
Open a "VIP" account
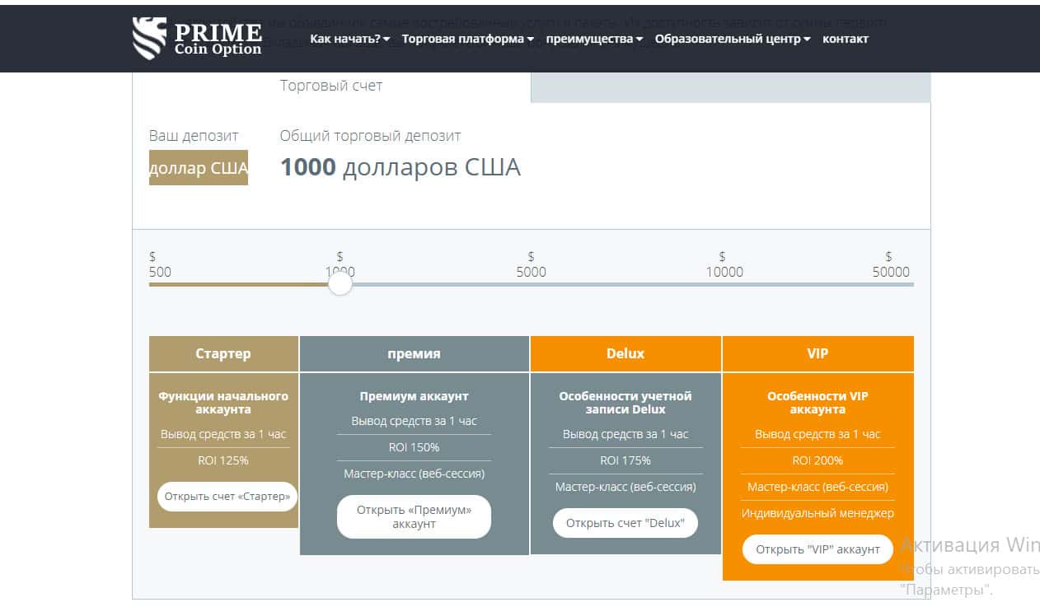(817, 549)
